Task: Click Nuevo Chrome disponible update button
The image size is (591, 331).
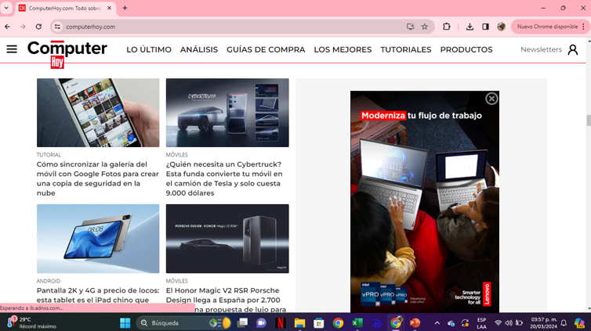Action: point(547,27)
